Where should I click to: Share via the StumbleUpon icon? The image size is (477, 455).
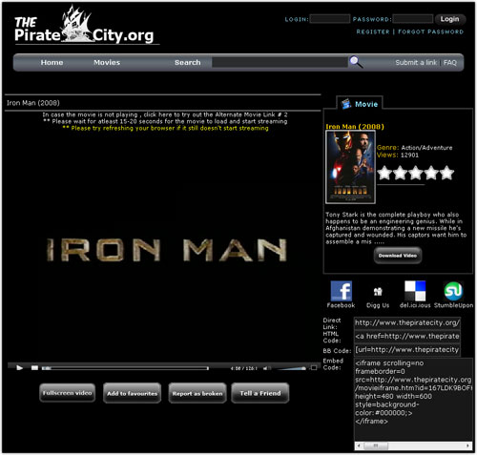453,291
